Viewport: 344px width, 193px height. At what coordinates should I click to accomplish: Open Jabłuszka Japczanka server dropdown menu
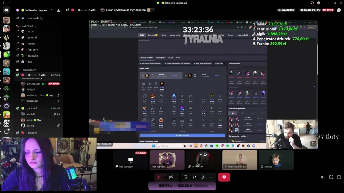52,10
